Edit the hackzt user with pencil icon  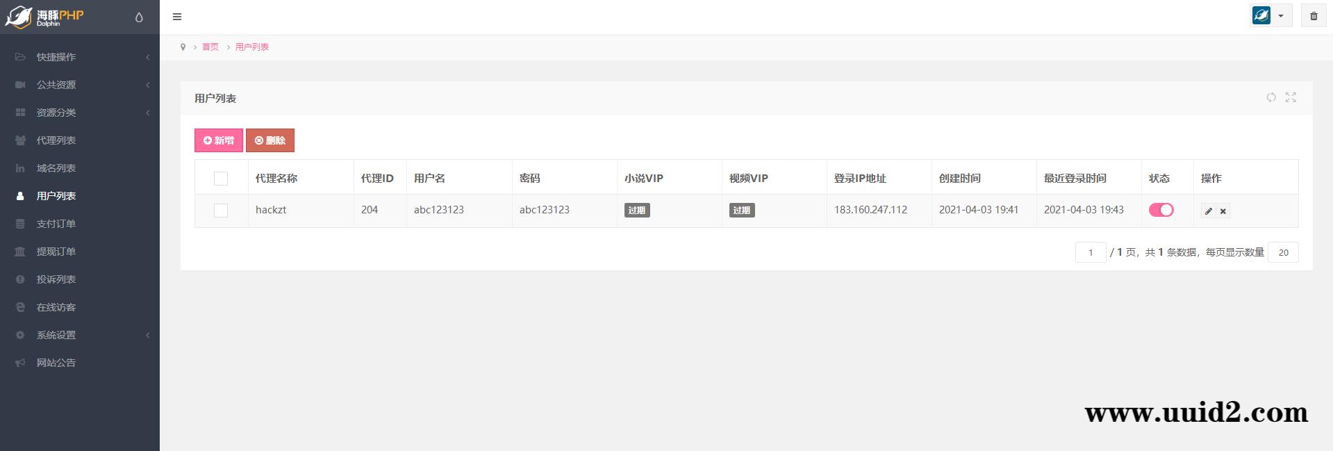click(x=1209, y=211)
